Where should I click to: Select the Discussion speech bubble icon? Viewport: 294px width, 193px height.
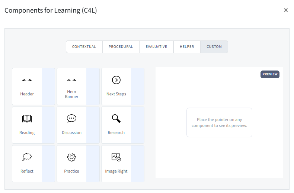[x=71, y=119]
